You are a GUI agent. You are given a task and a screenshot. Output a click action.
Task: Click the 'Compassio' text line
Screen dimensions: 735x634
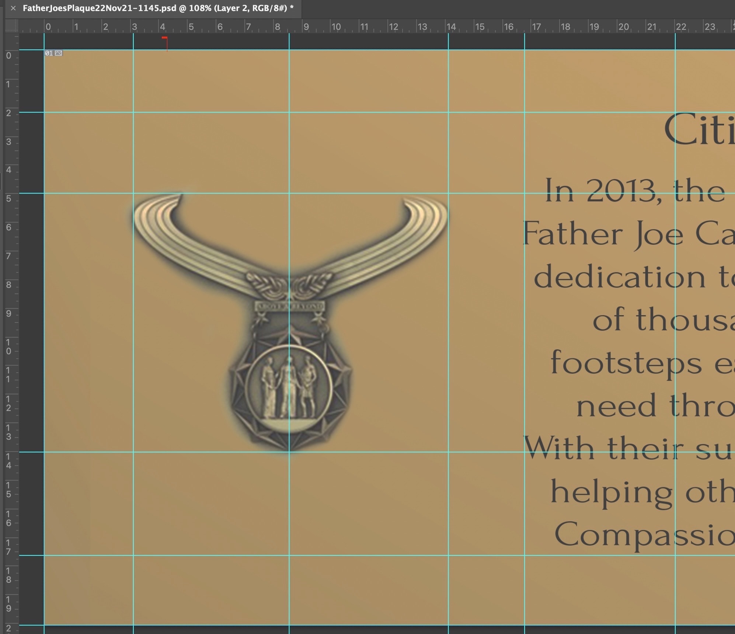[644, 534]
